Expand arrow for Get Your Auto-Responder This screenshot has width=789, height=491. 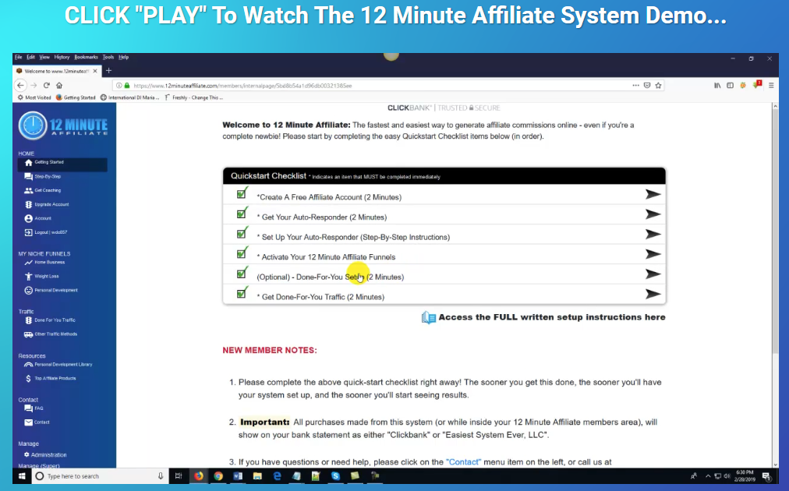coord(653,214)
